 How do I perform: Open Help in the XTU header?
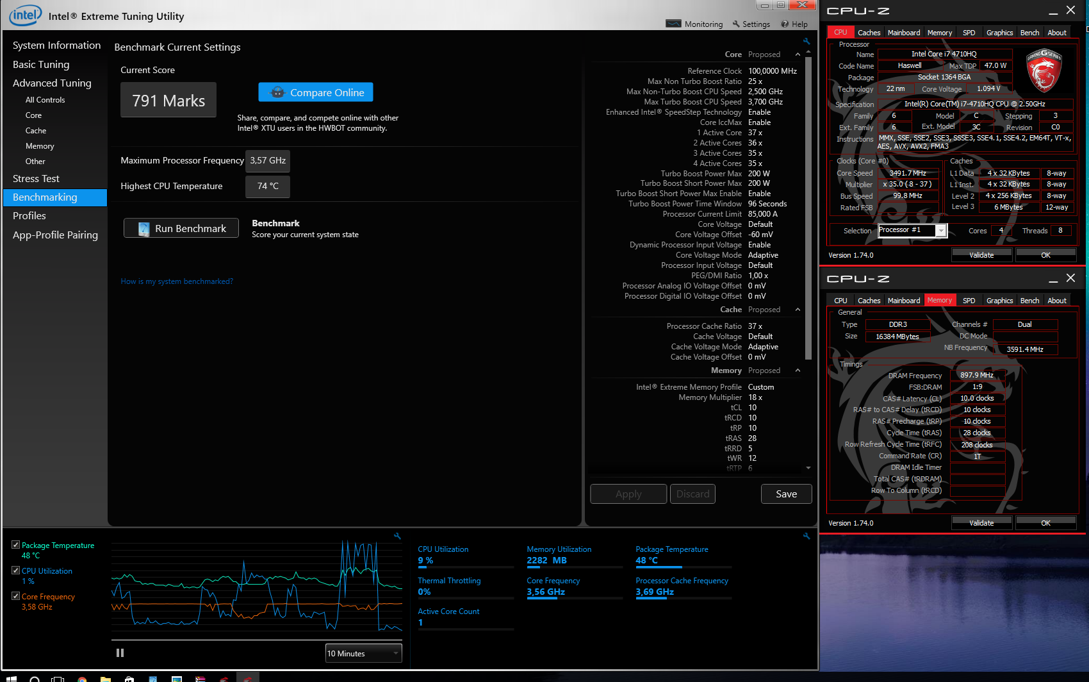click(x=794, y=24)
